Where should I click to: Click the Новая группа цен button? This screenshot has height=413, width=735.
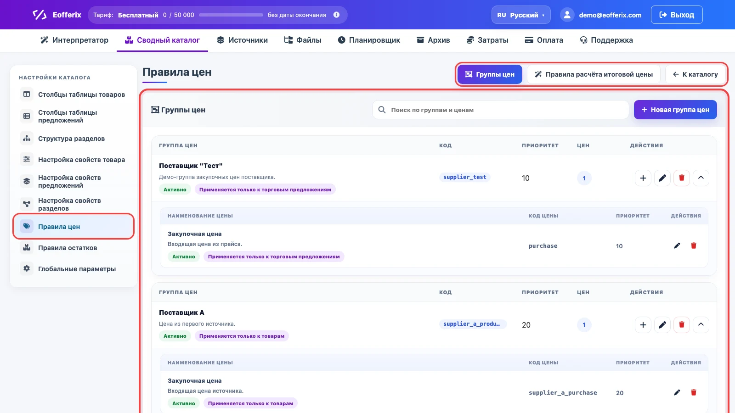[675, 110]
